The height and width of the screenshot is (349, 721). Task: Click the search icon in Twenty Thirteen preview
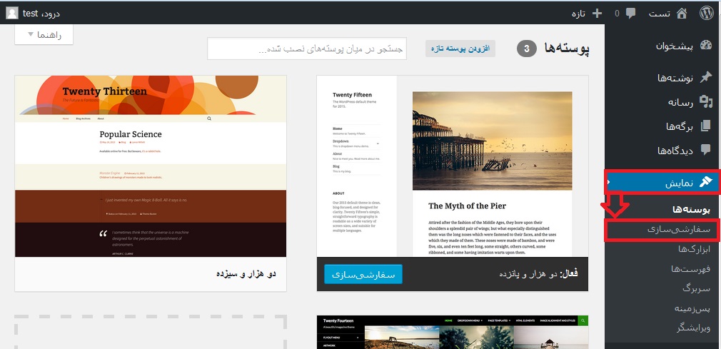pyautogui.click(x=209, y=118)
